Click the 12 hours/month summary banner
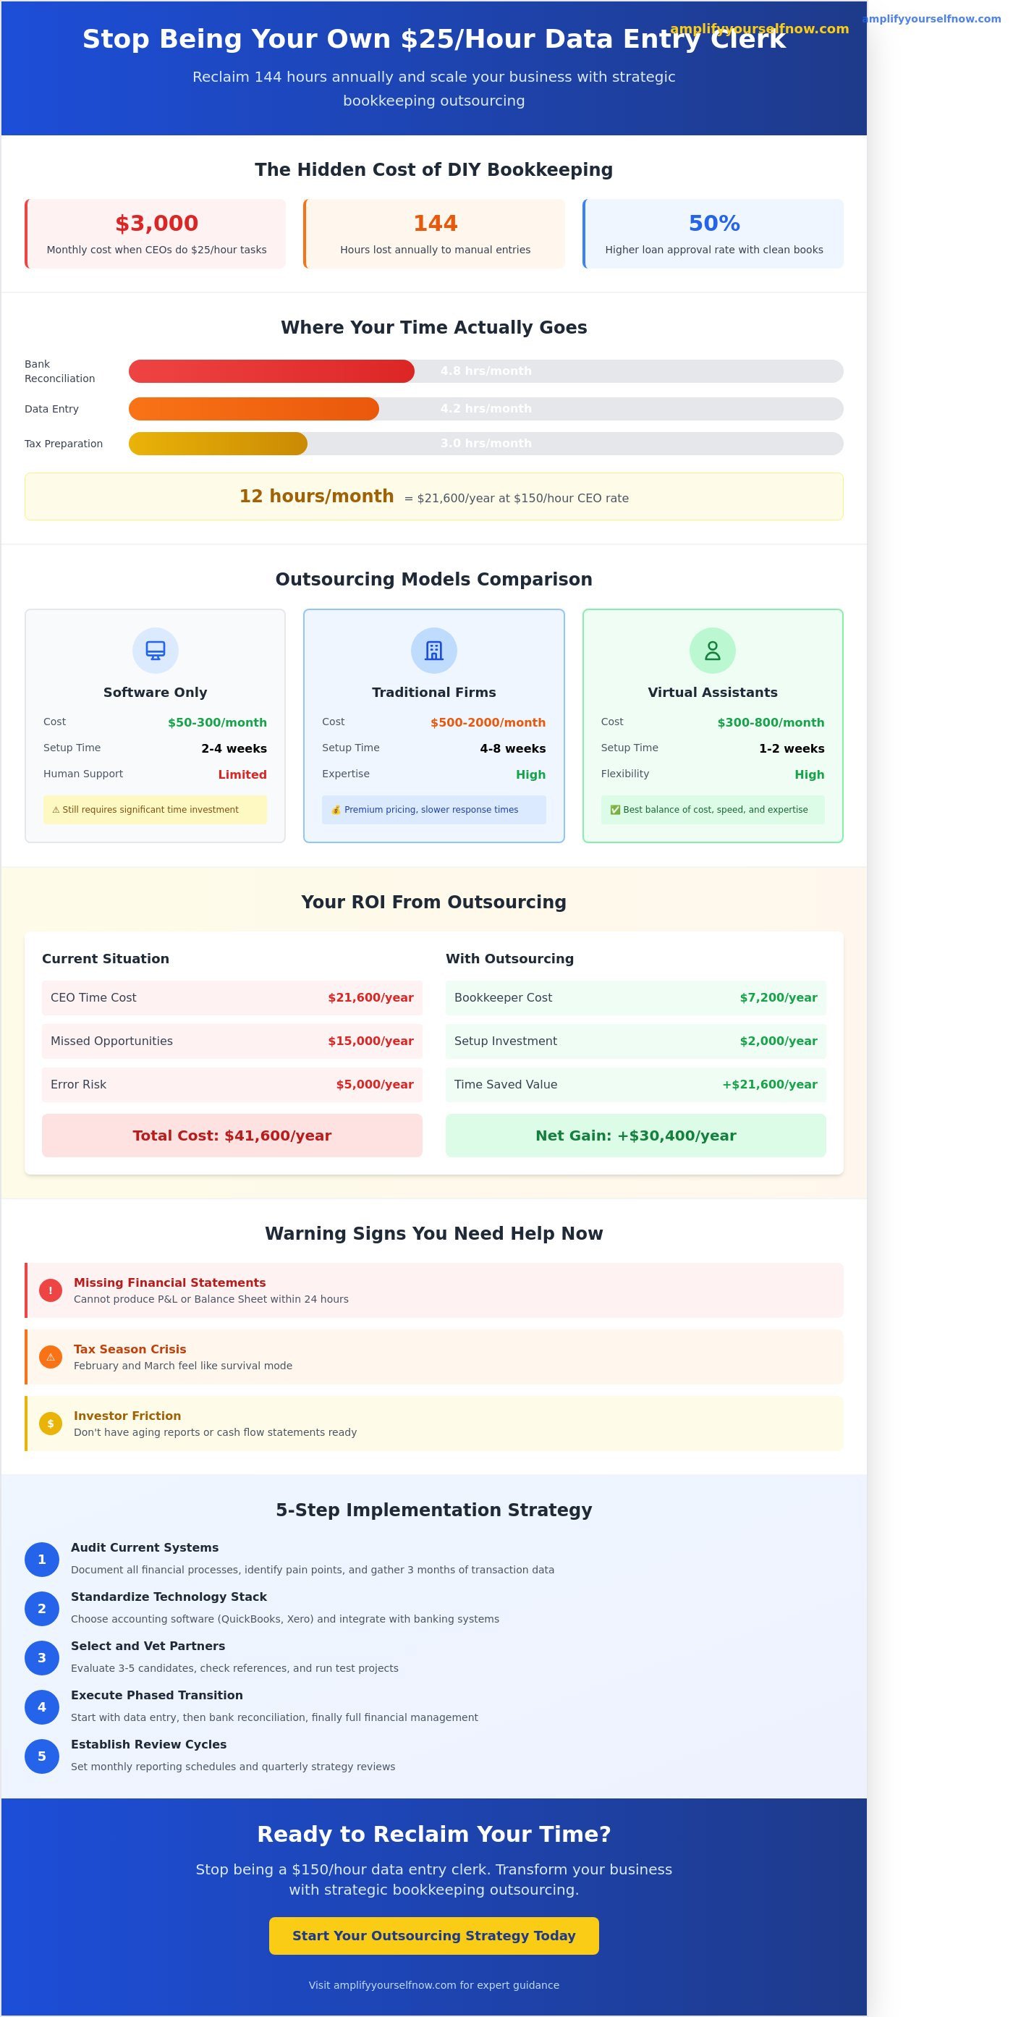Screen dimensions: 1013x2017 (433, 496)
